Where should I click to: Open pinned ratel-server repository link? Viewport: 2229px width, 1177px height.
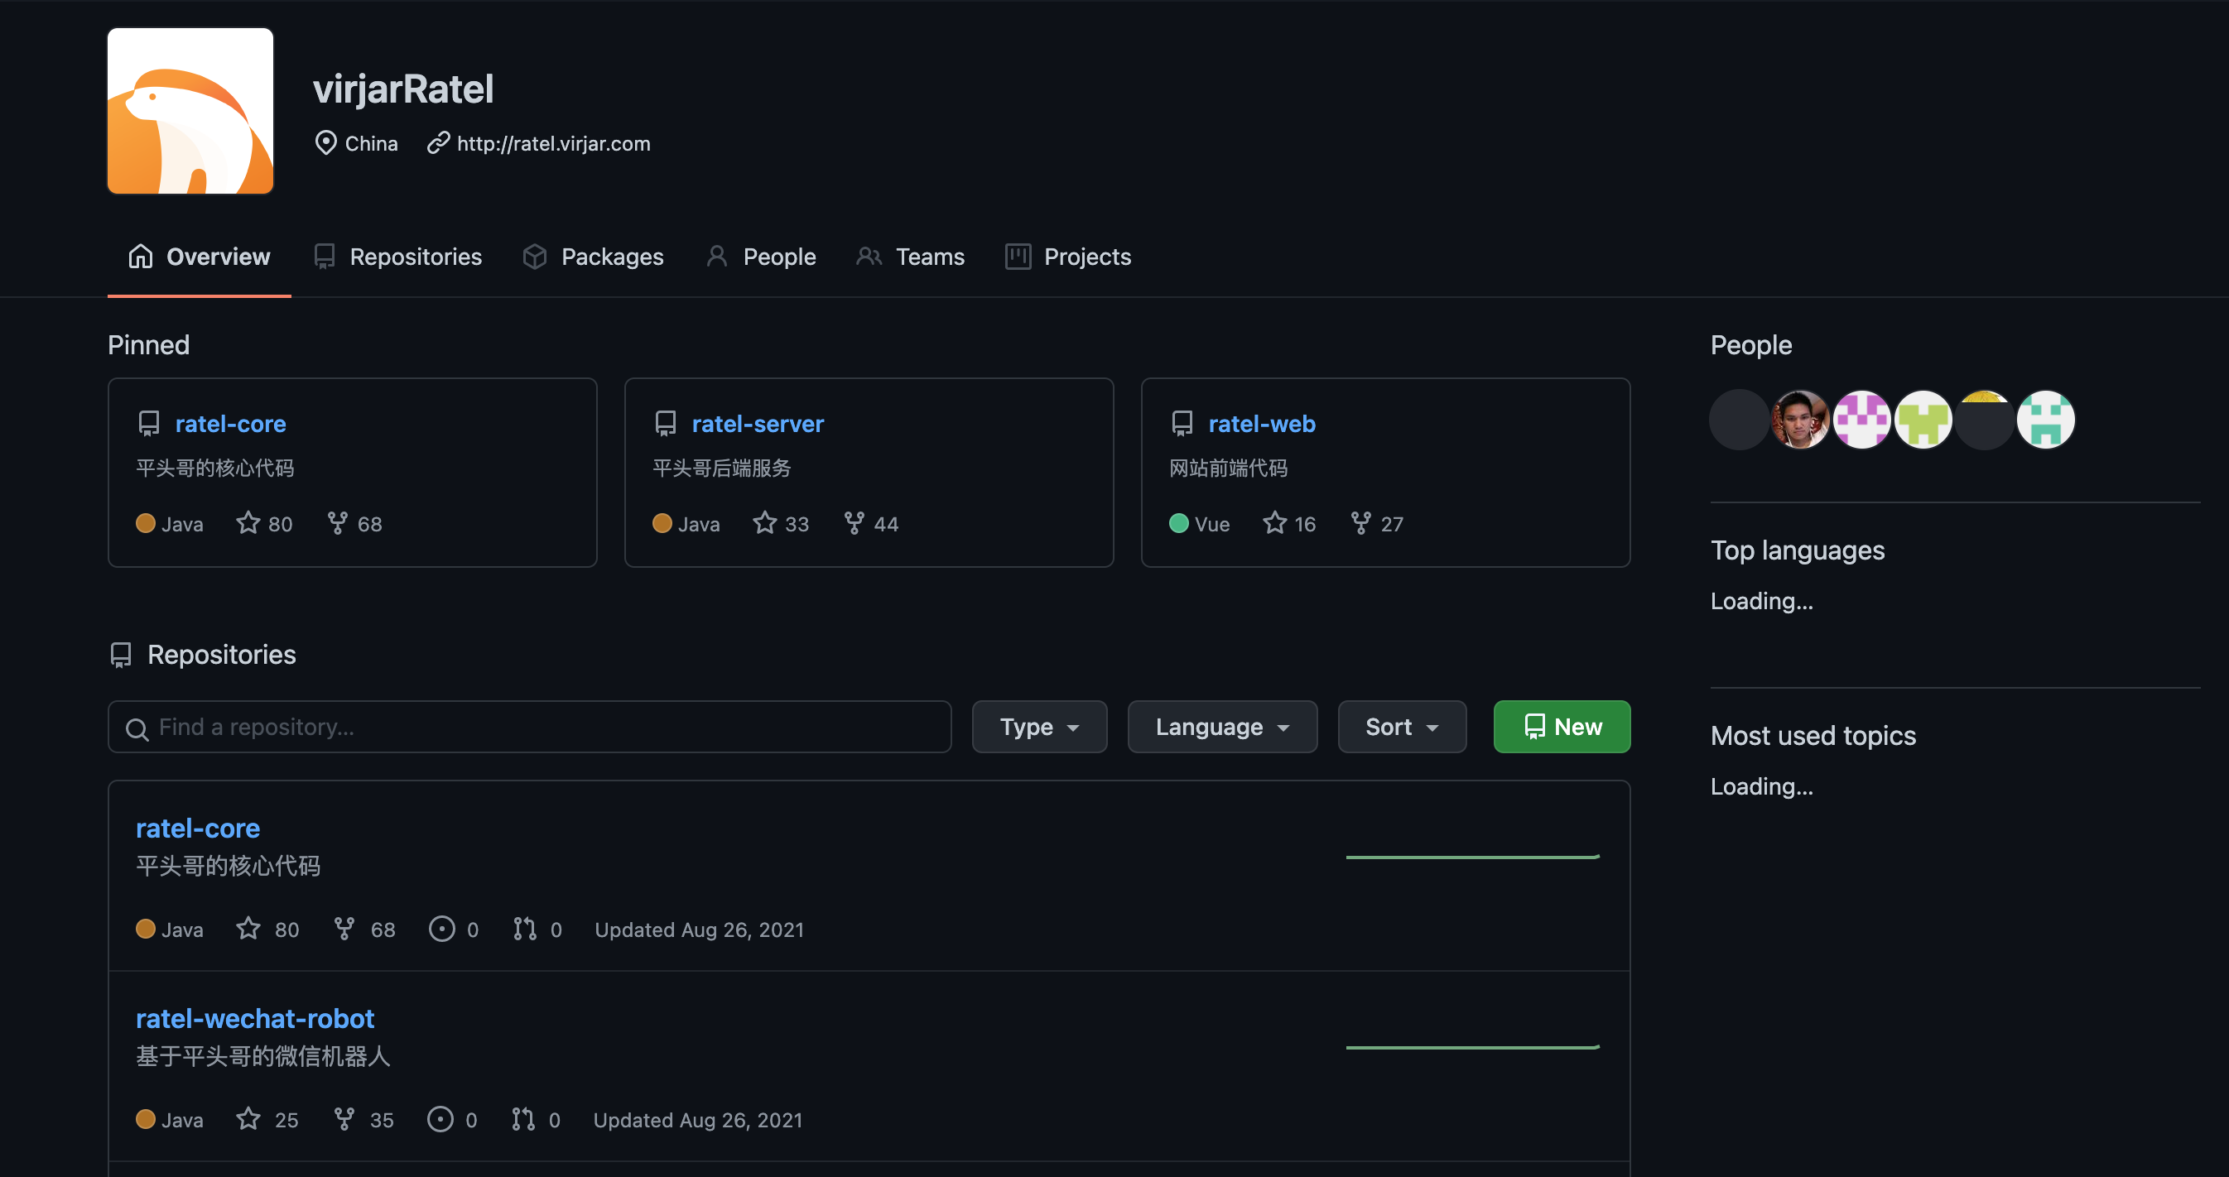coord(757,423)
